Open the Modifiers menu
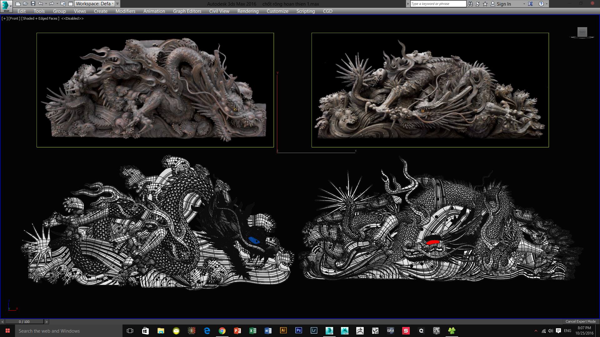 pos(125,11)
